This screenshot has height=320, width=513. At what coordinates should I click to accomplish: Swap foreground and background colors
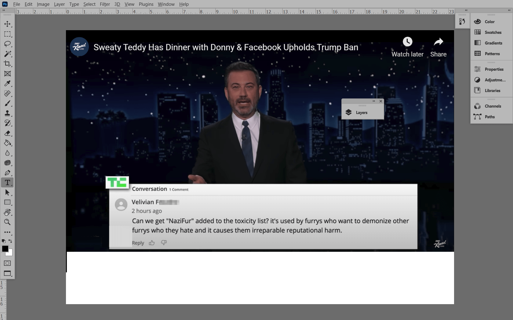tap(10, 241)
